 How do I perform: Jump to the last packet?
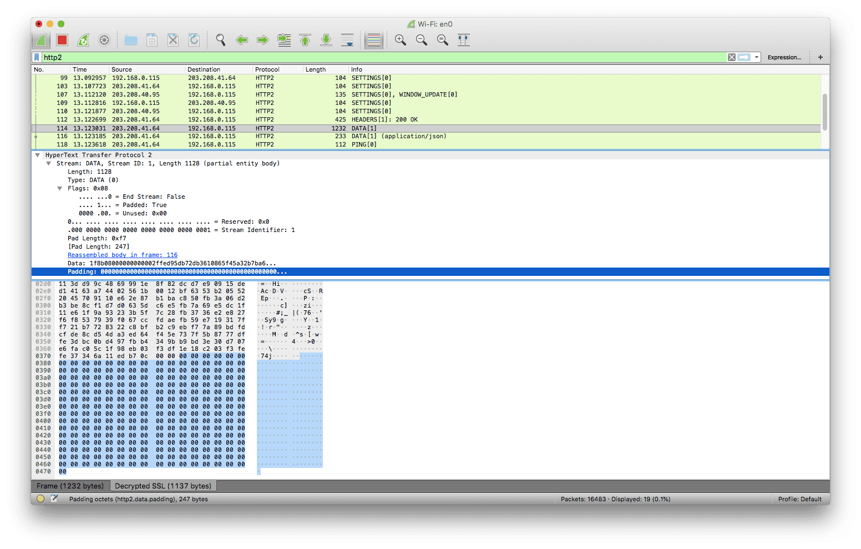pyautogui.click(x=326, y=40)
